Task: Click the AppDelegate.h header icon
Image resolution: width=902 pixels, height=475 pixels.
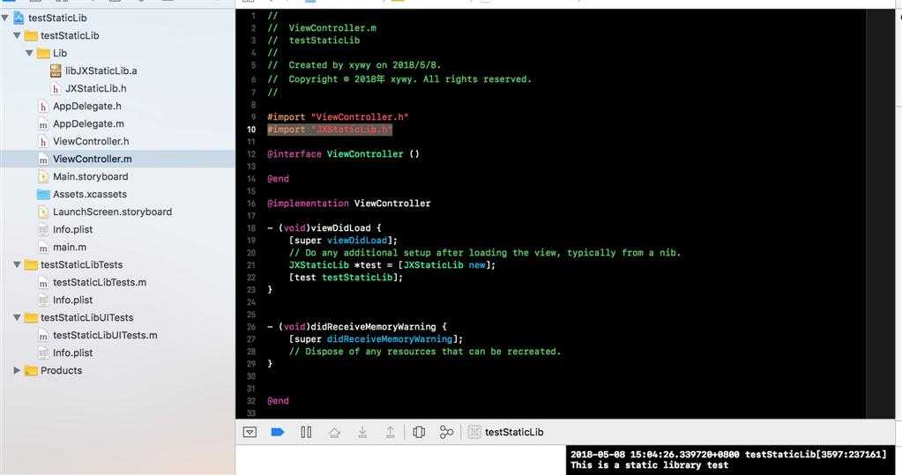Action: (42, 107)
